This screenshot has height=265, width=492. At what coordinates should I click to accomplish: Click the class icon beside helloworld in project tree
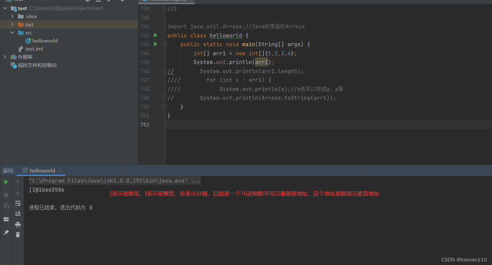click(29, 41)
